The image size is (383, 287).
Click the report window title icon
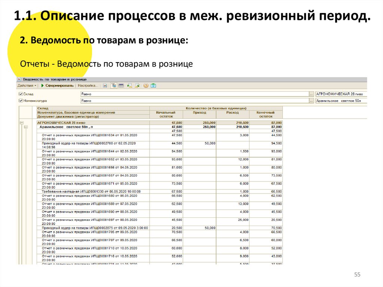coord(19,79)
